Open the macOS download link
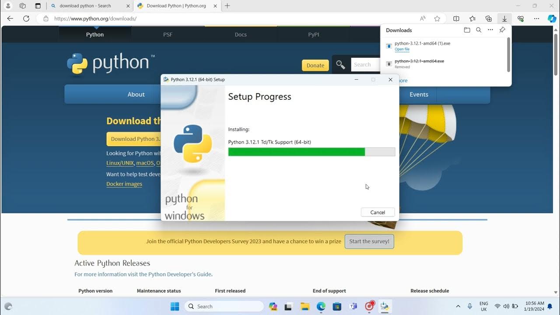The image size is (560, 315). pos(145,163)
